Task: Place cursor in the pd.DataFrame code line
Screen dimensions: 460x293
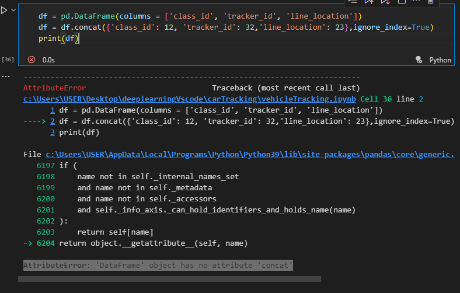Action: [200, 16]
